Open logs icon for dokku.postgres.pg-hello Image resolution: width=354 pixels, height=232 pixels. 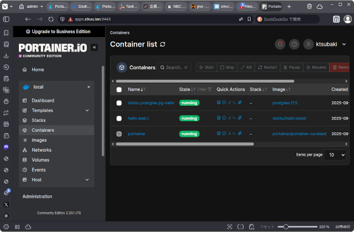pyautogui.click(x=218, y=102)
